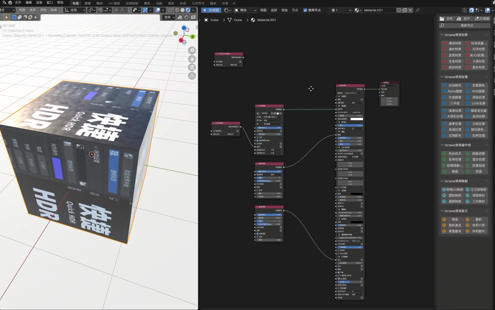Toggle the 反转 checkbox in RGB图像 node

click(x=258, y=137)
